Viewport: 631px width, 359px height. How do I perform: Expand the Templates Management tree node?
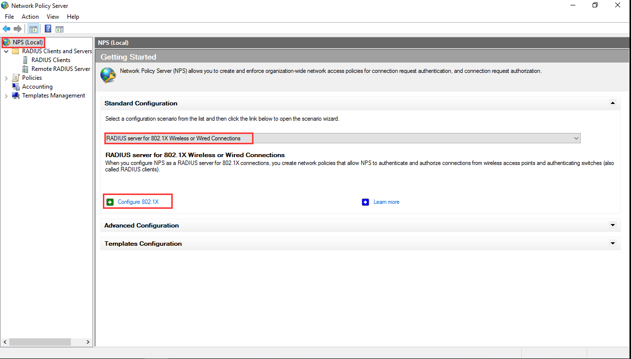(6, 96)
